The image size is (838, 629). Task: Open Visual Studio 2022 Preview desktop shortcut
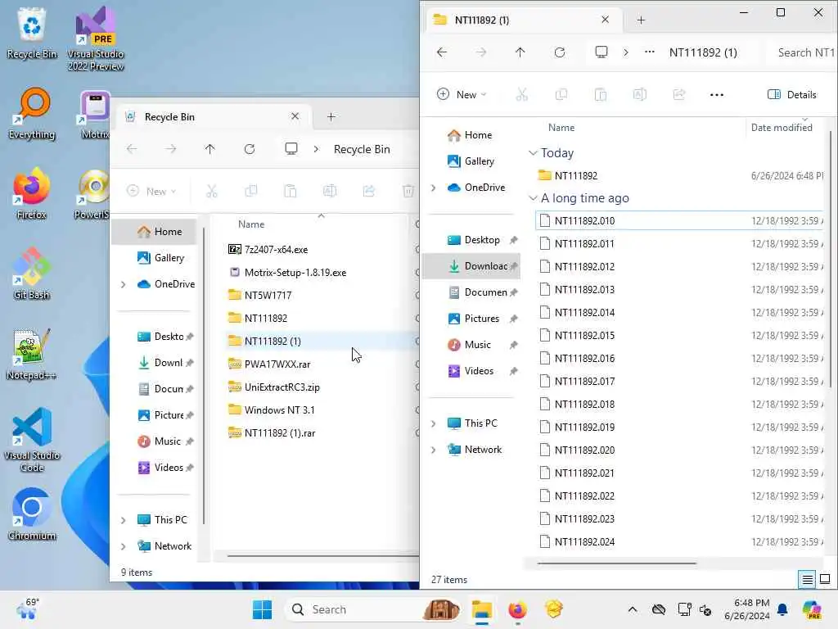pyautogui.click(x=96, y=39)
